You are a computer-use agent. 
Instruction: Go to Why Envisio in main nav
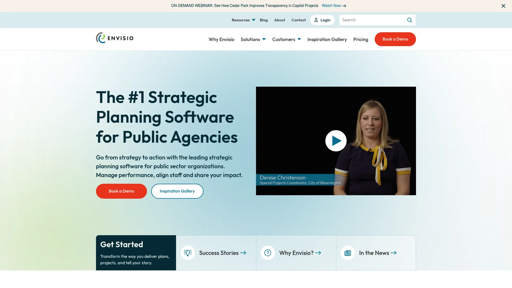click(x=222, y=39)
